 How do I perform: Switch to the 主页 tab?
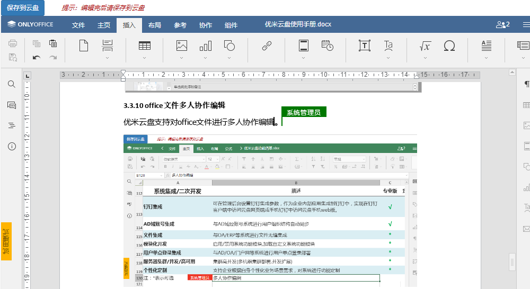coord(104,25)
